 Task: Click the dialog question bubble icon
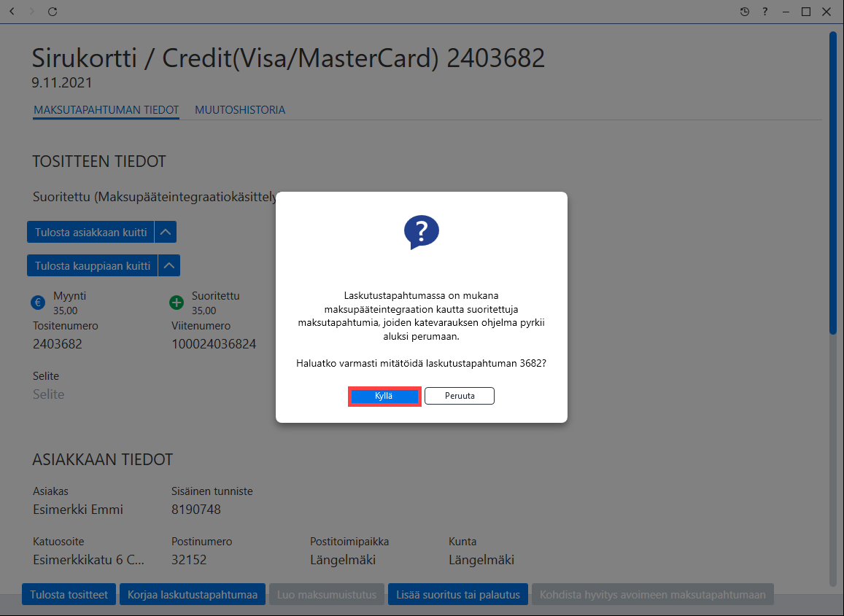click(422, 232)
